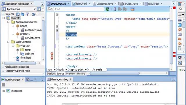
Task: Switch to the Servlet1.java editor tab
Action: 130,4
